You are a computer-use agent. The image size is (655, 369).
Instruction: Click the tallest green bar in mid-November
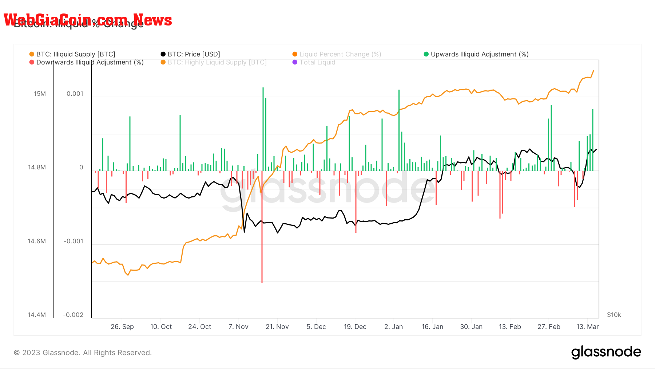[x=263, y=129]
